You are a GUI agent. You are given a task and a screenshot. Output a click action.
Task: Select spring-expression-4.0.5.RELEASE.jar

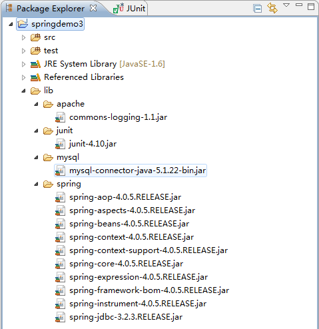[139, 277]
